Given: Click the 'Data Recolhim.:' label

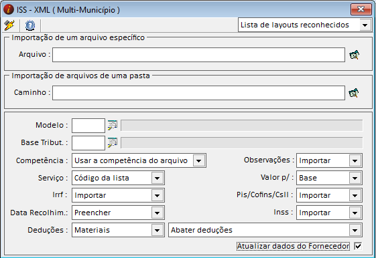Looking at the screenshot, I should pos(39,213).
